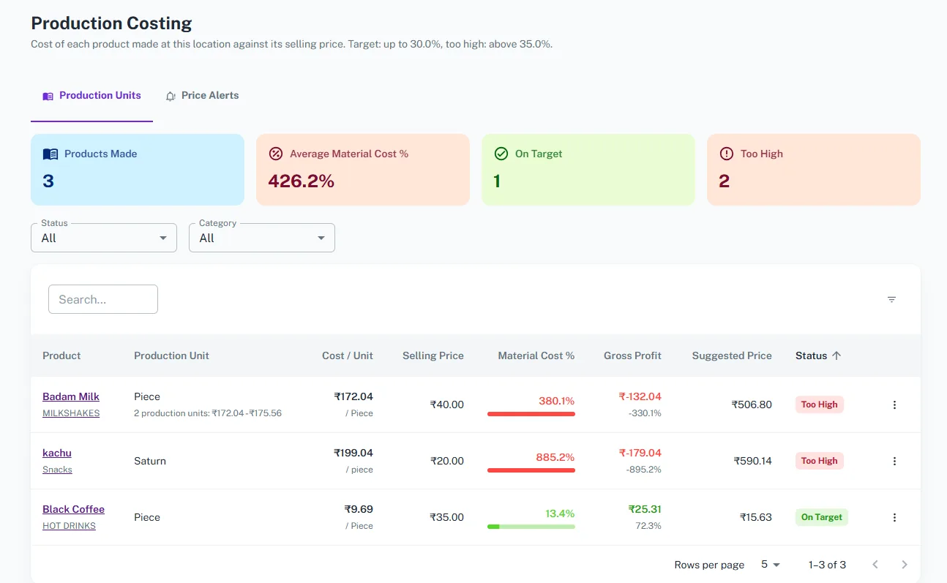Go to the next table page
Viewport: 947px width, 583px height.
coord(905,565)
